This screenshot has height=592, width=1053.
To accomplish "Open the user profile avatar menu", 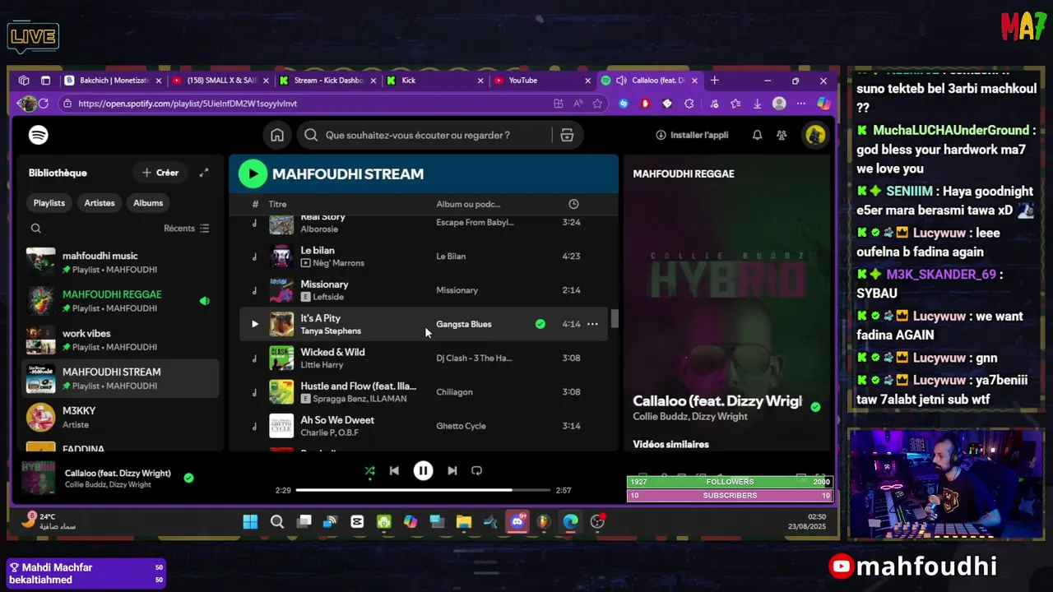I will tap(815, 135).
